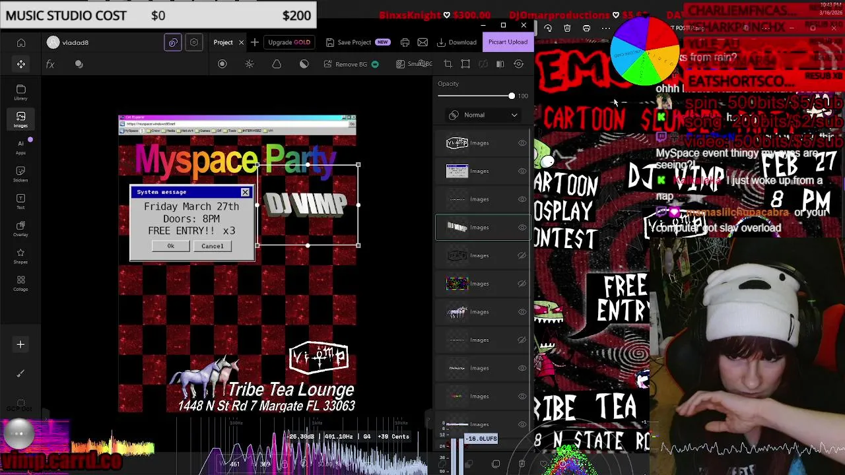Select the circular border tool in toolbar
This screenshot has width=845, height=475.
222,64
